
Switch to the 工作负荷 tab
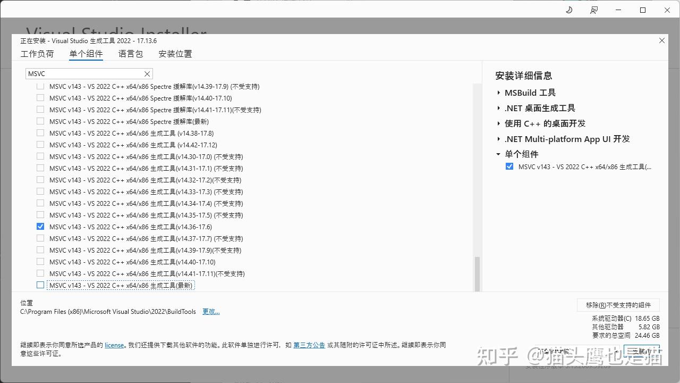click(37, 54)
